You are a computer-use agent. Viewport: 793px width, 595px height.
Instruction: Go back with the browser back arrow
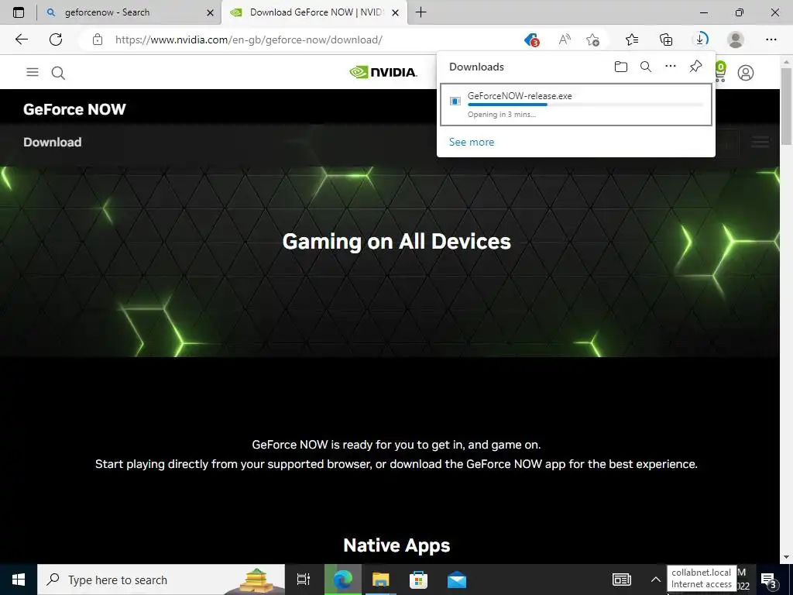point(21,40)
